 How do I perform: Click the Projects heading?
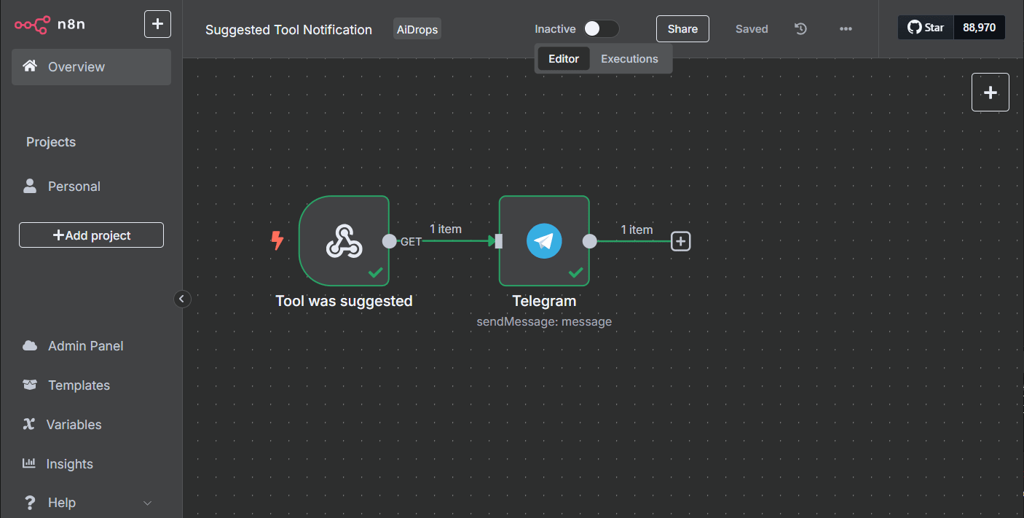(x=51, y=142)
